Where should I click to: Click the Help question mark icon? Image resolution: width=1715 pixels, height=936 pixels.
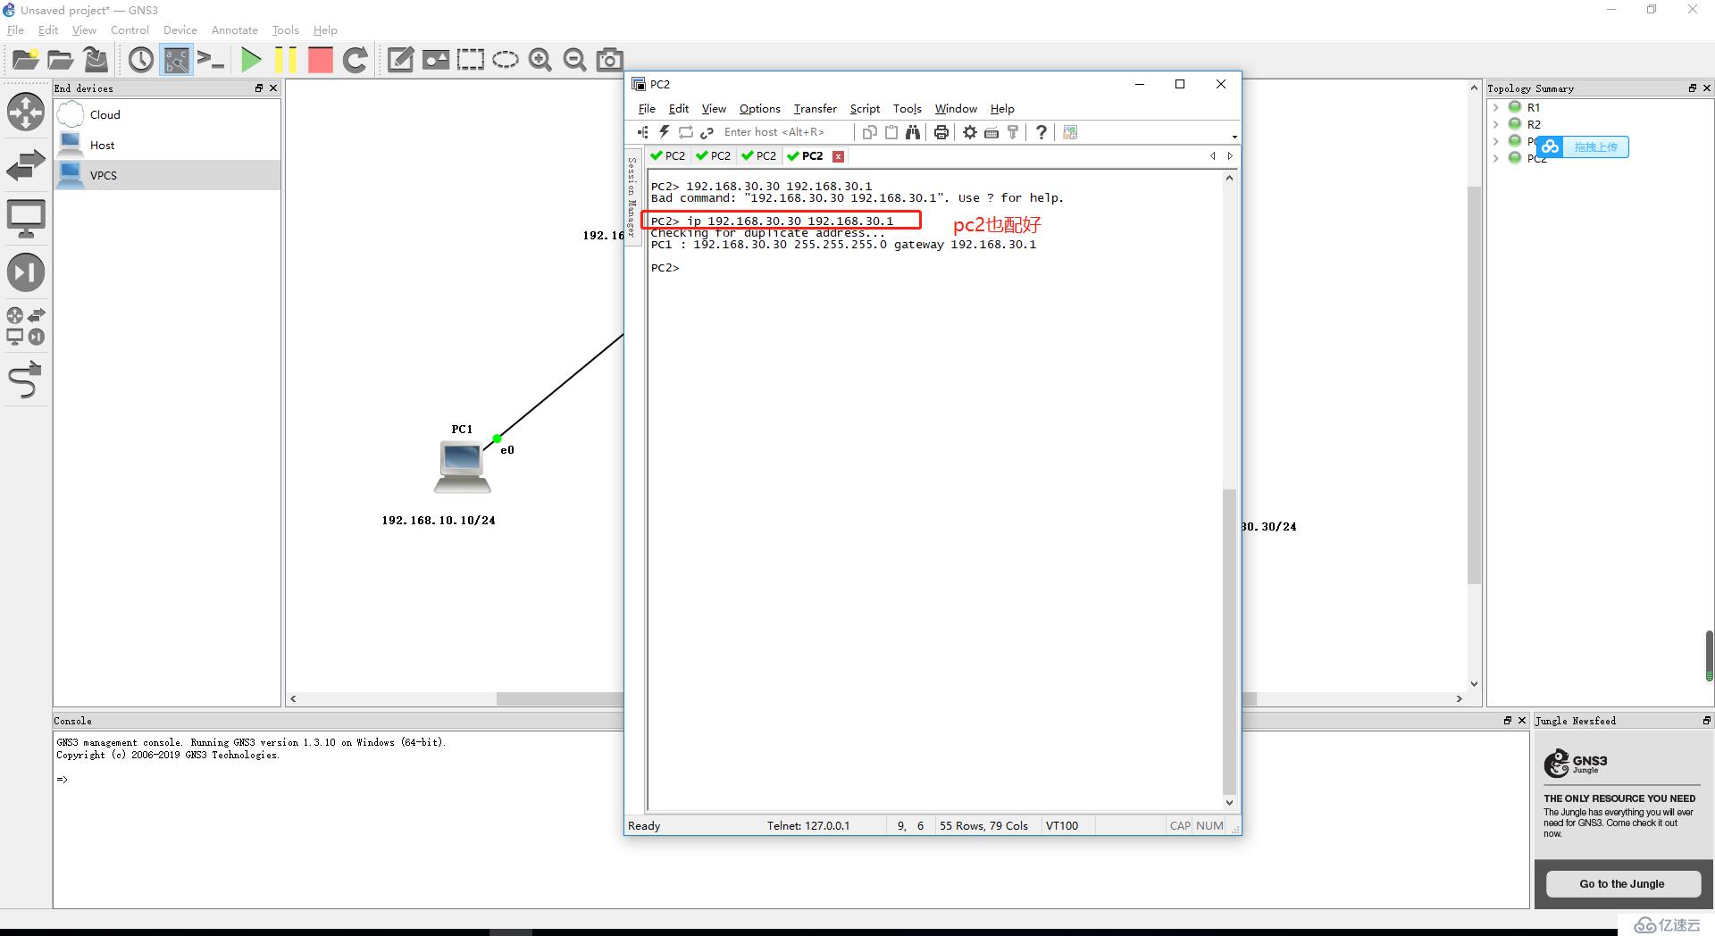[1041, 132]
